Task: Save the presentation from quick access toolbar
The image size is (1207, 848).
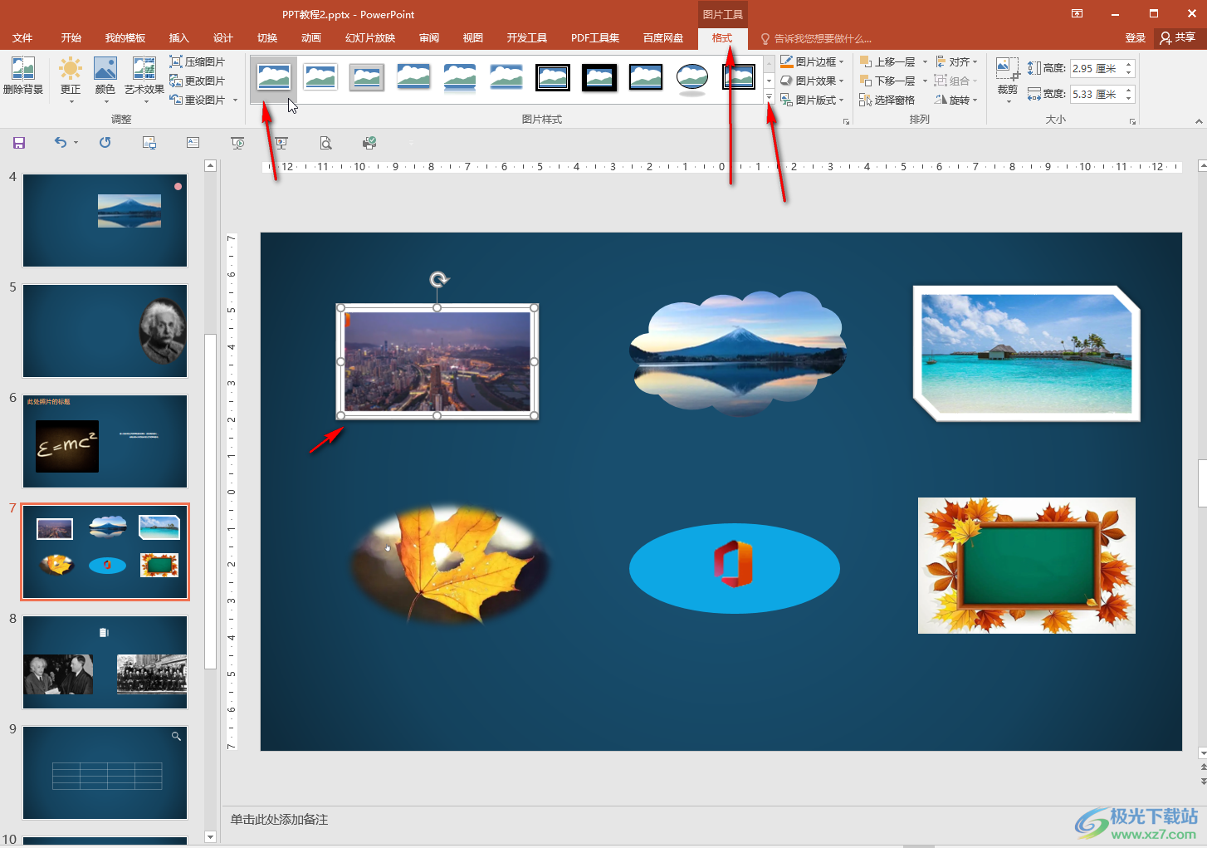Action: [x=19, y=143]
